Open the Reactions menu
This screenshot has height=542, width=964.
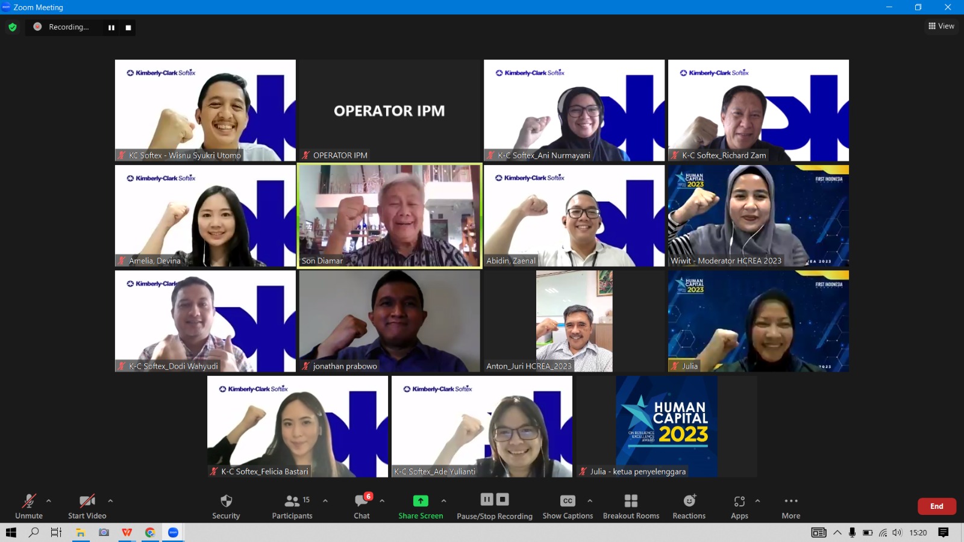[x=689, y=501]
